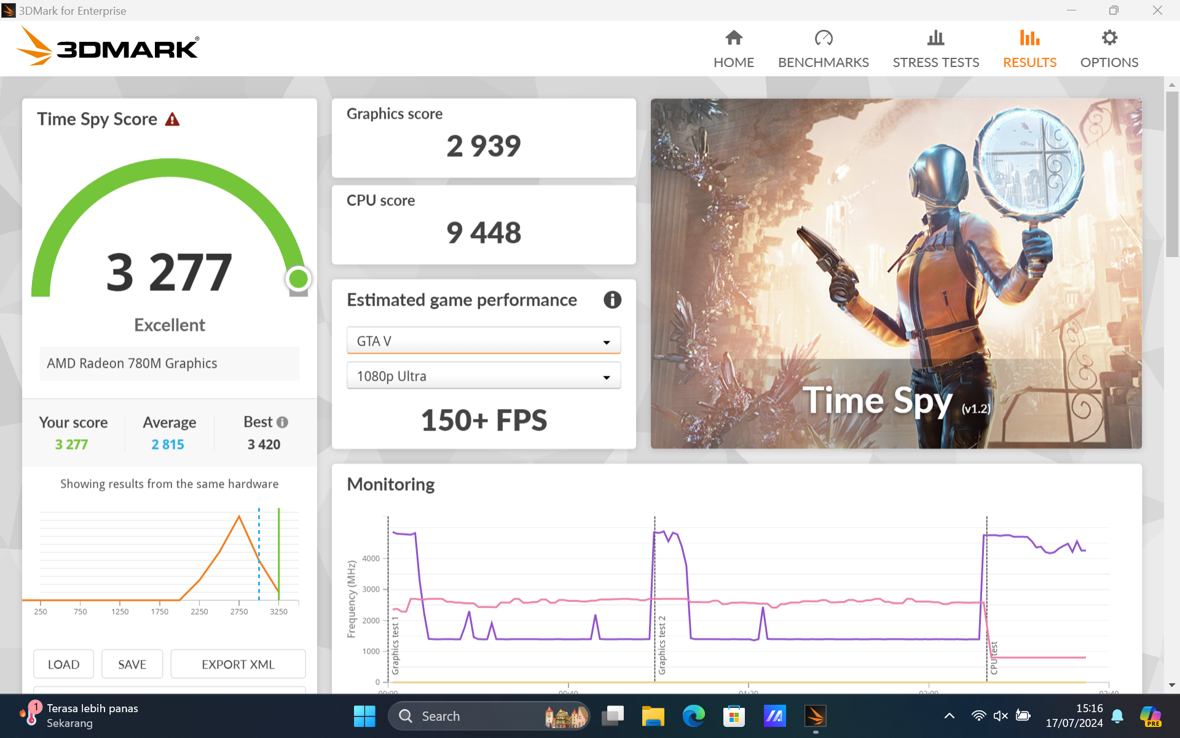The image size is (1180, 738).
Task: Click the Save result button
Action: [132, 664]
